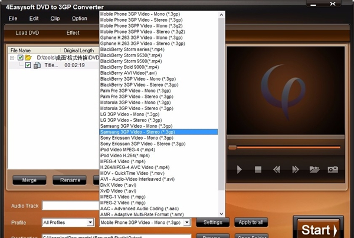354x238 pixels.
Task: Click the DVD folder icon in file list
Action: click(x=28, y=58)
